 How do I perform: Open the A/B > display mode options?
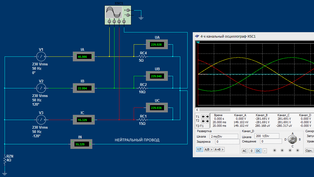(208, 149)
